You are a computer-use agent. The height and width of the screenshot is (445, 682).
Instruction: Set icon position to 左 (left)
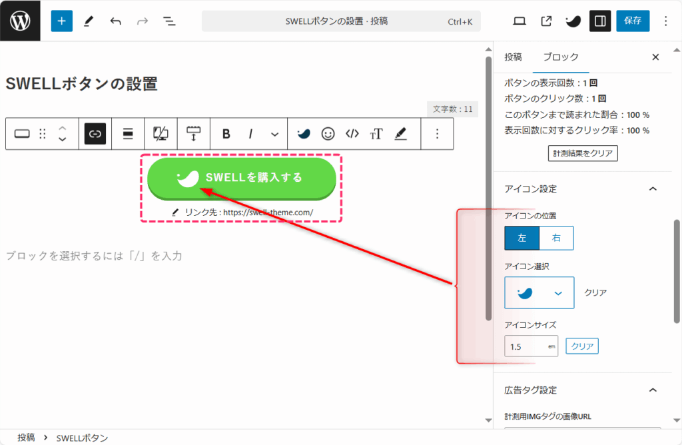[521, 238]
